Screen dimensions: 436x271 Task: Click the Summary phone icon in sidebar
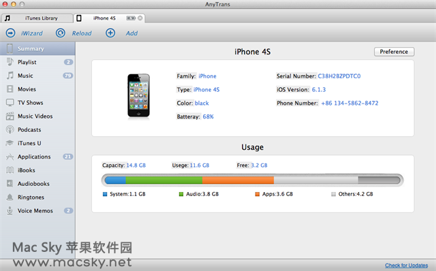(x=10, y=48)
